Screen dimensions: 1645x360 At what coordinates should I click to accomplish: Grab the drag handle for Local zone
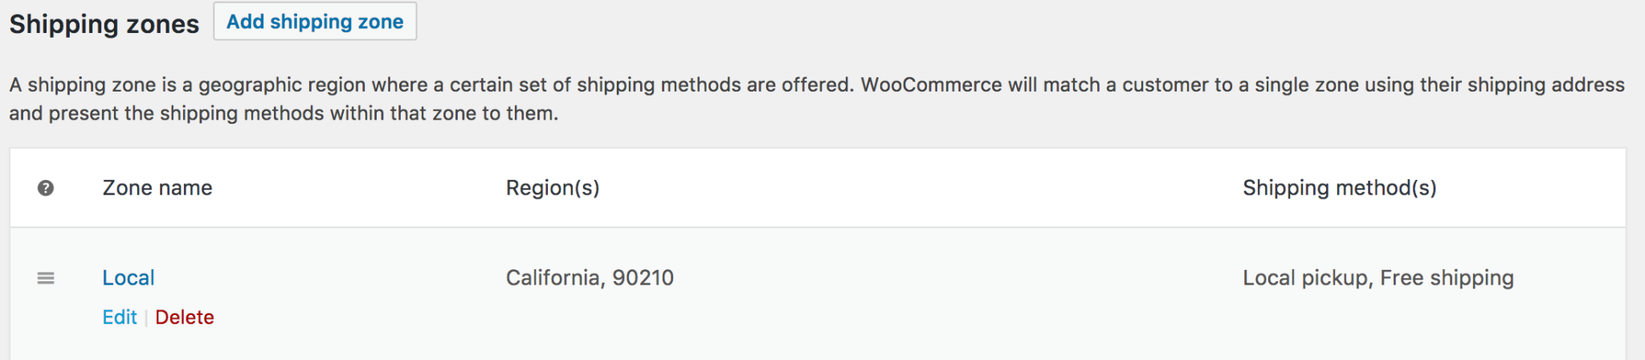tap(46, 278)
